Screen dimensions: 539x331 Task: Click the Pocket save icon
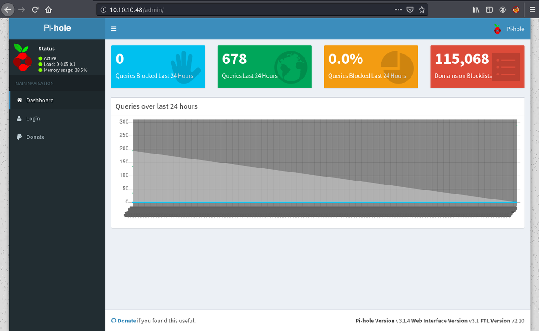tap(410, 9)
